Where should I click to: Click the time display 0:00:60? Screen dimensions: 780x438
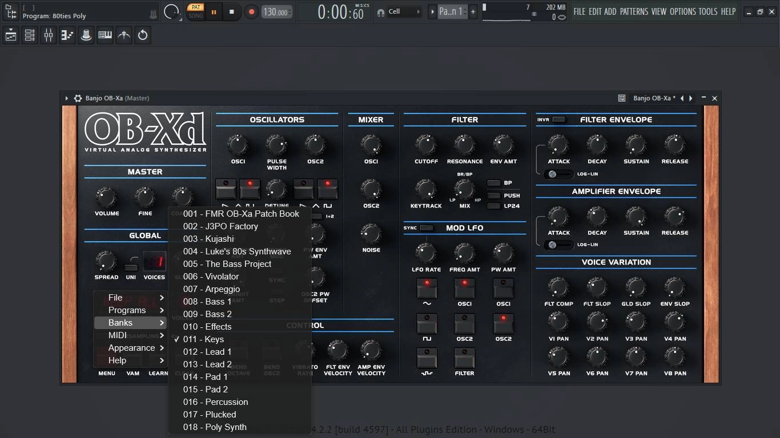pyautogui.click(x=341, y=12)
